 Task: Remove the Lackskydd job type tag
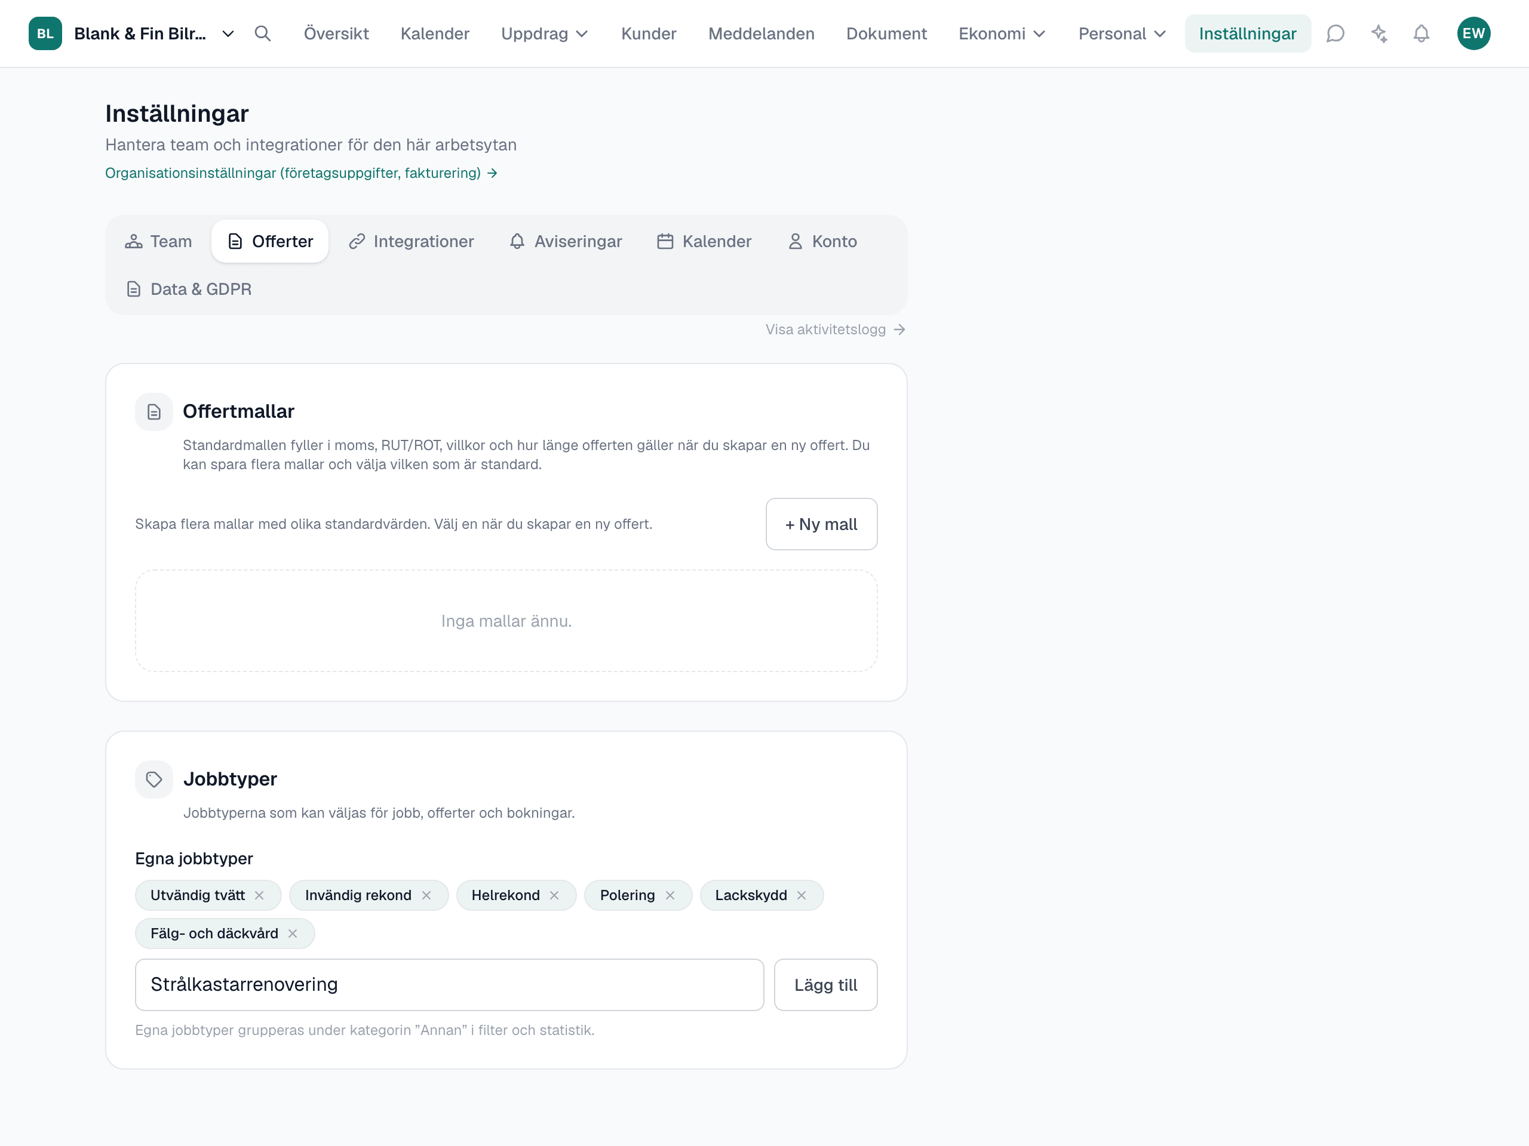(801, 895)
